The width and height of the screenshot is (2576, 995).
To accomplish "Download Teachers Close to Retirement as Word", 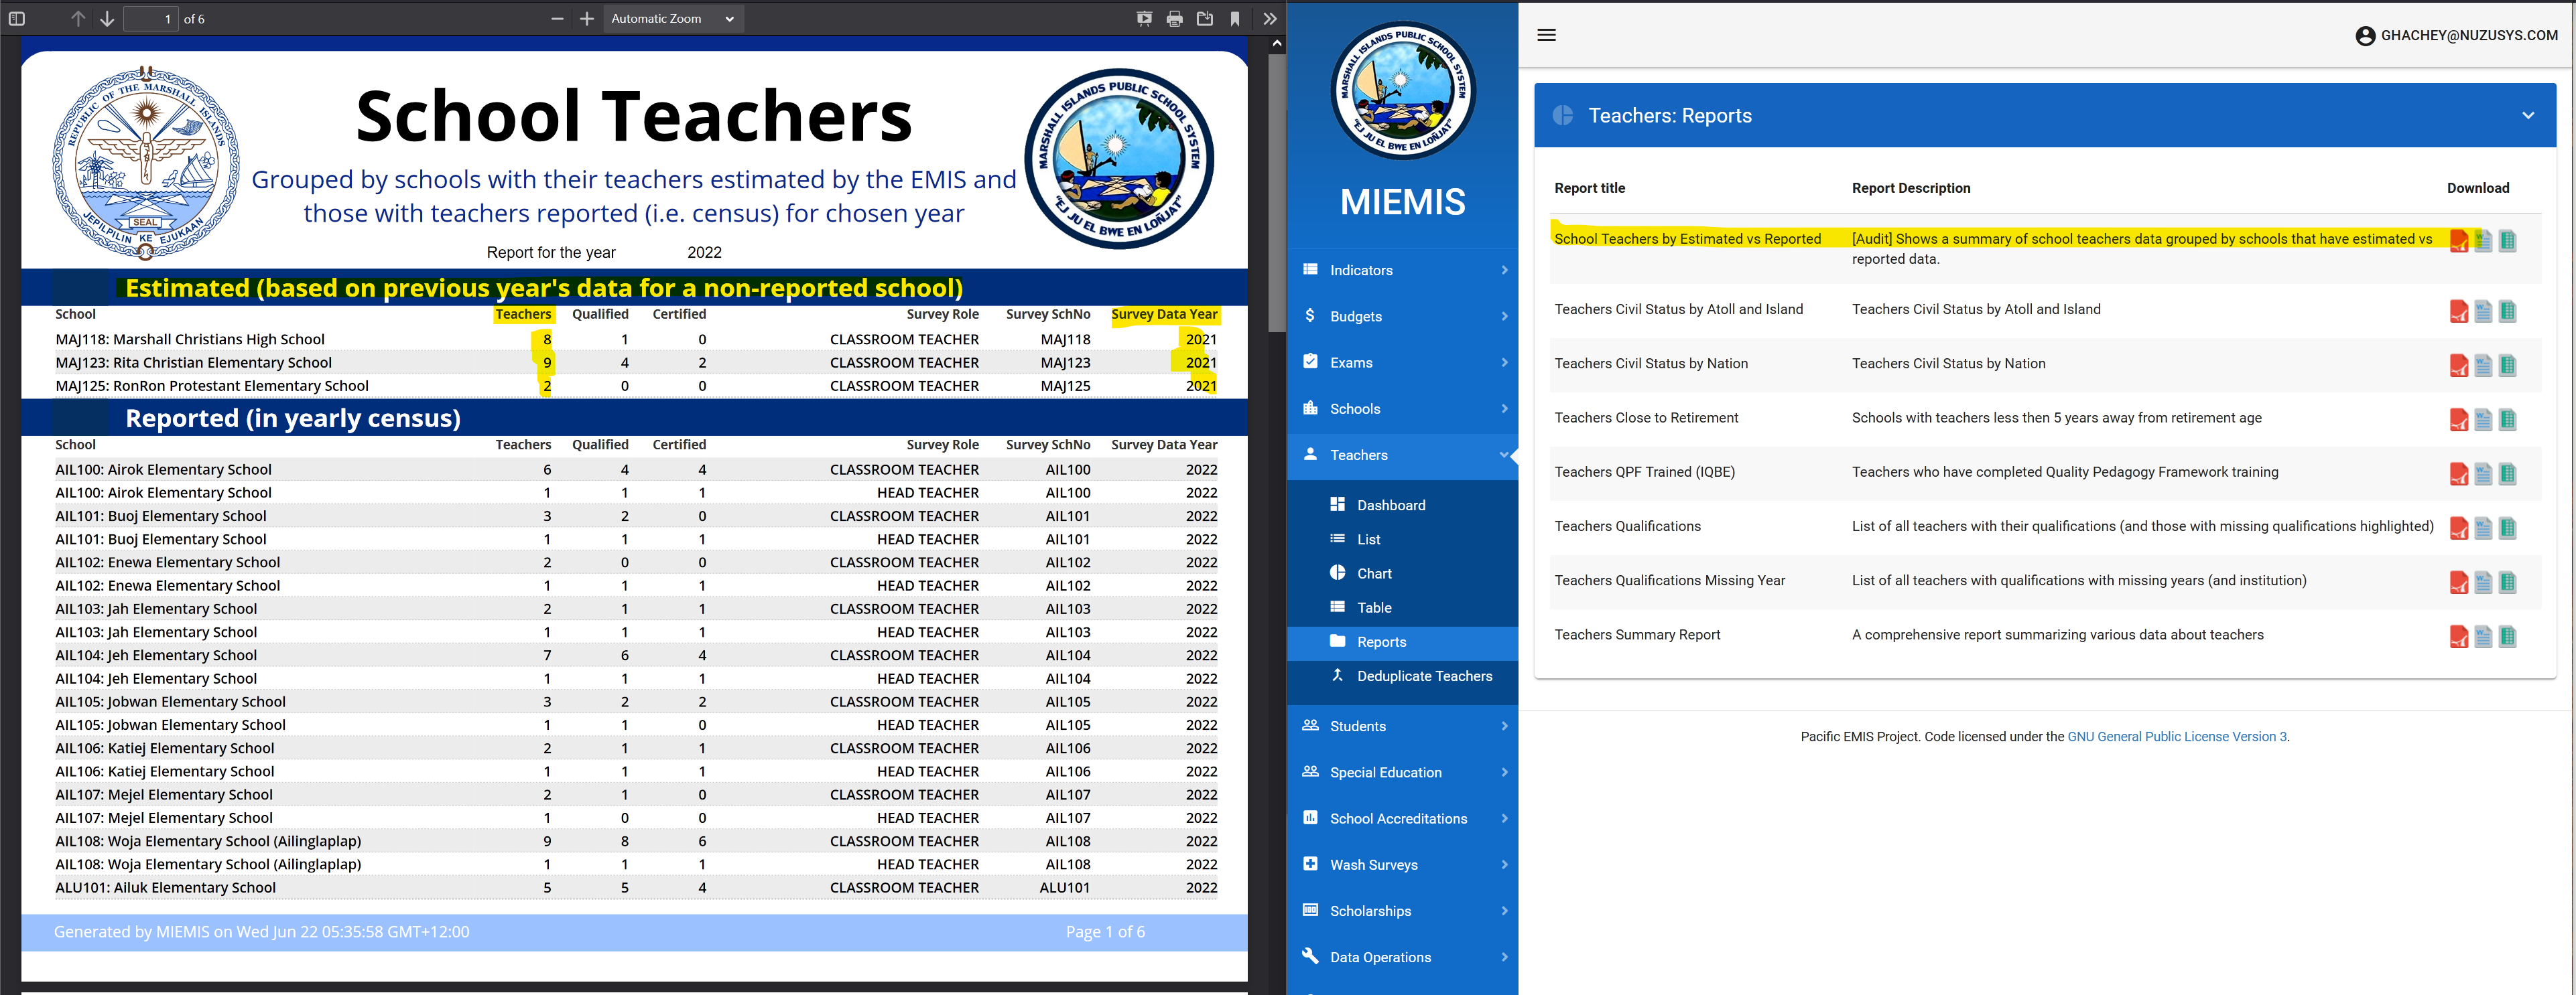I will tap(2483, 420).
